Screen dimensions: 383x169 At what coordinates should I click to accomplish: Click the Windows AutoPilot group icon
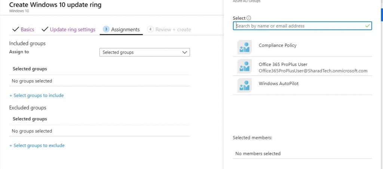(x=245, y=85)
